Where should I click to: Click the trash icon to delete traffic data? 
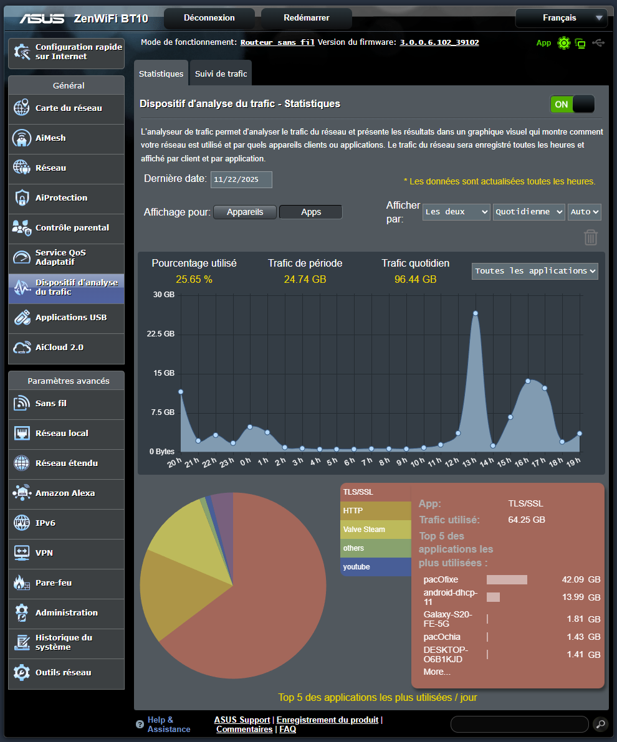[x=590, y=237]
